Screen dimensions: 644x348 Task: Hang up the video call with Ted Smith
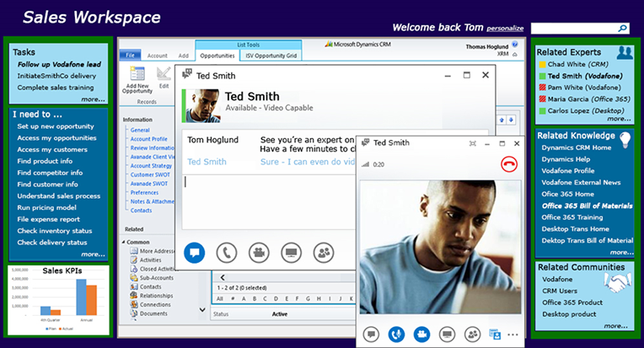[x=508, y=164]
